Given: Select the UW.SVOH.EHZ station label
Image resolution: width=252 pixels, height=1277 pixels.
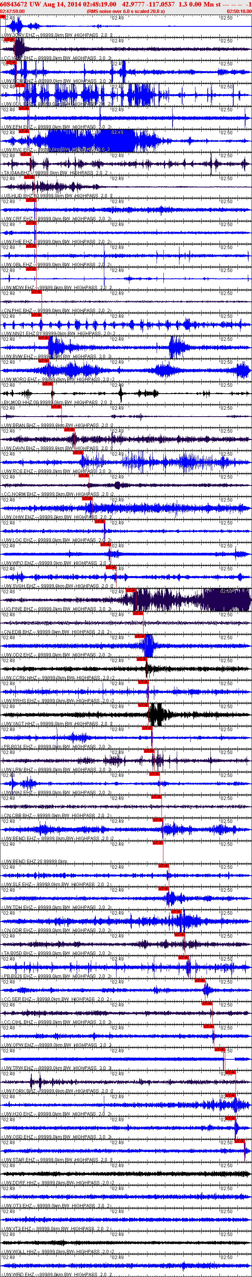Looking at the screenshot, I should (57, 586).
